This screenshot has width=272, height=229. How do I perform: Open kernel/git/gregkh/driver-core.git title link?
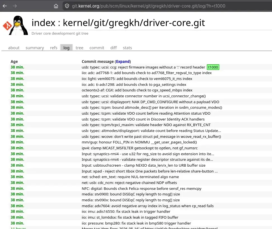134,23
